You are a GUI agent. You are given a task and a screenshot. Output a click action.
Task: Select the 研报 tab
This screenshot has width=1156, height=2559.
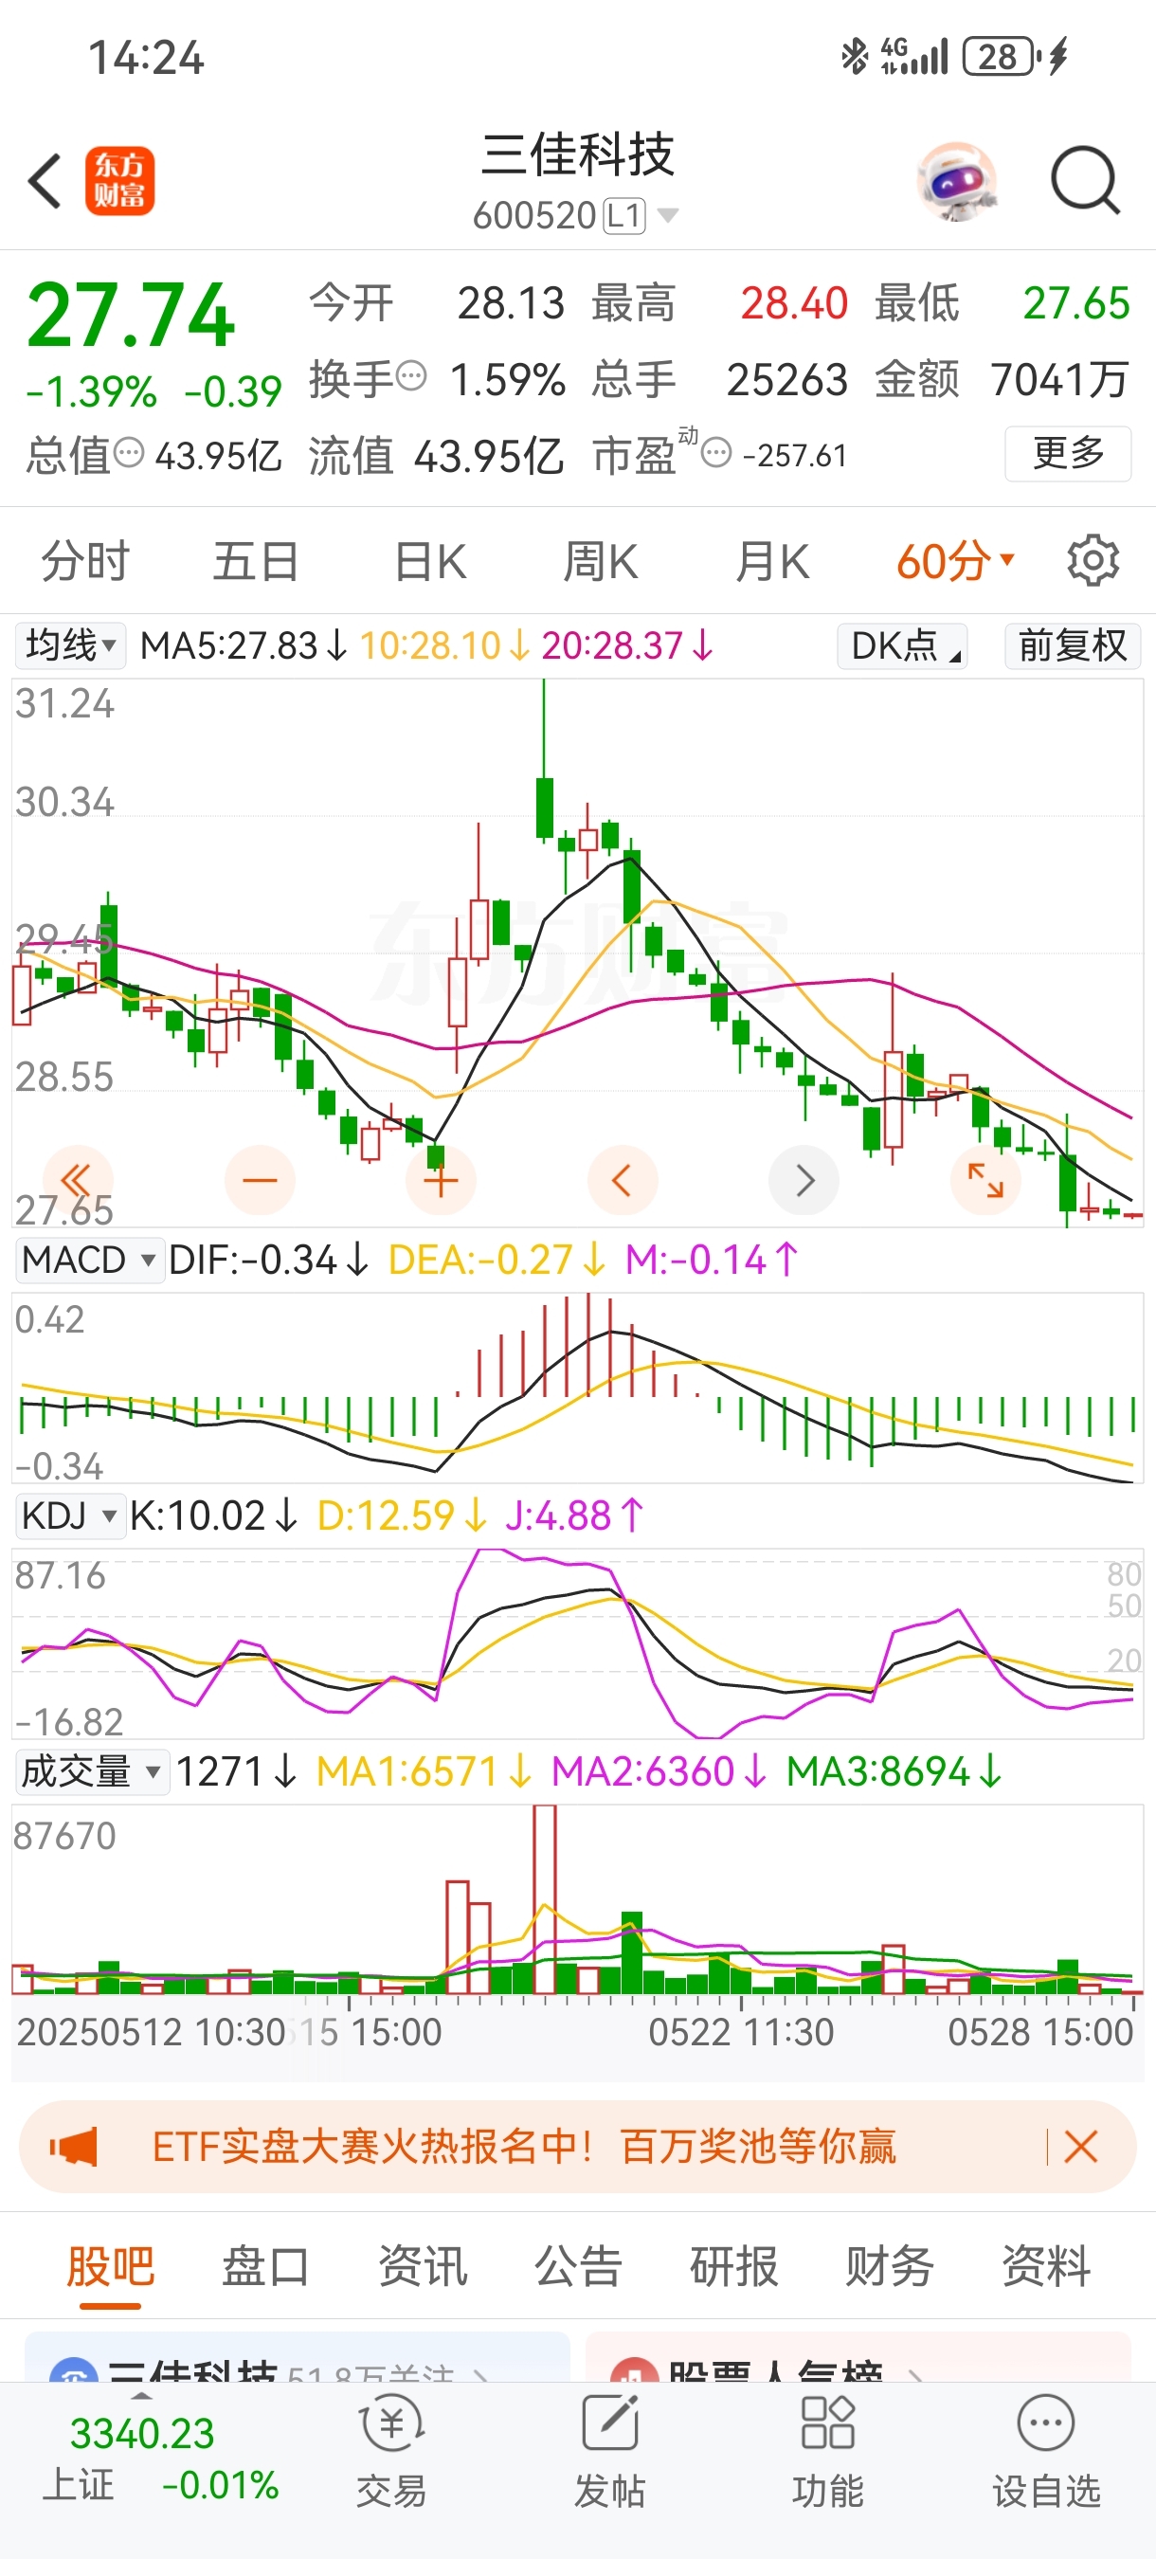tap(734, 2267)
